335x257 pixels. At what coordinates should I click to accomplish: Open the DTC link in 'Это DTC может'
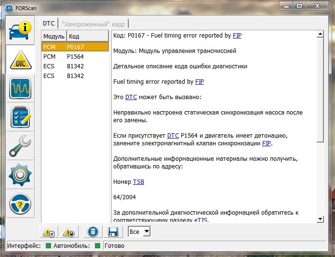coord(131,97)
